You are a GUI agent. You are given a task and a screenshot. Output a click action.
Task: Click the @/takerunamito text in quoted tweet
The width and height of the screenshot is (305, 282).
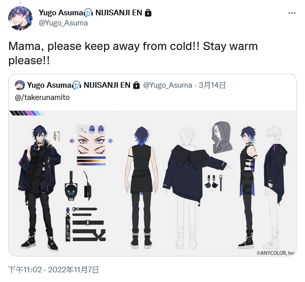coord(42,97)
